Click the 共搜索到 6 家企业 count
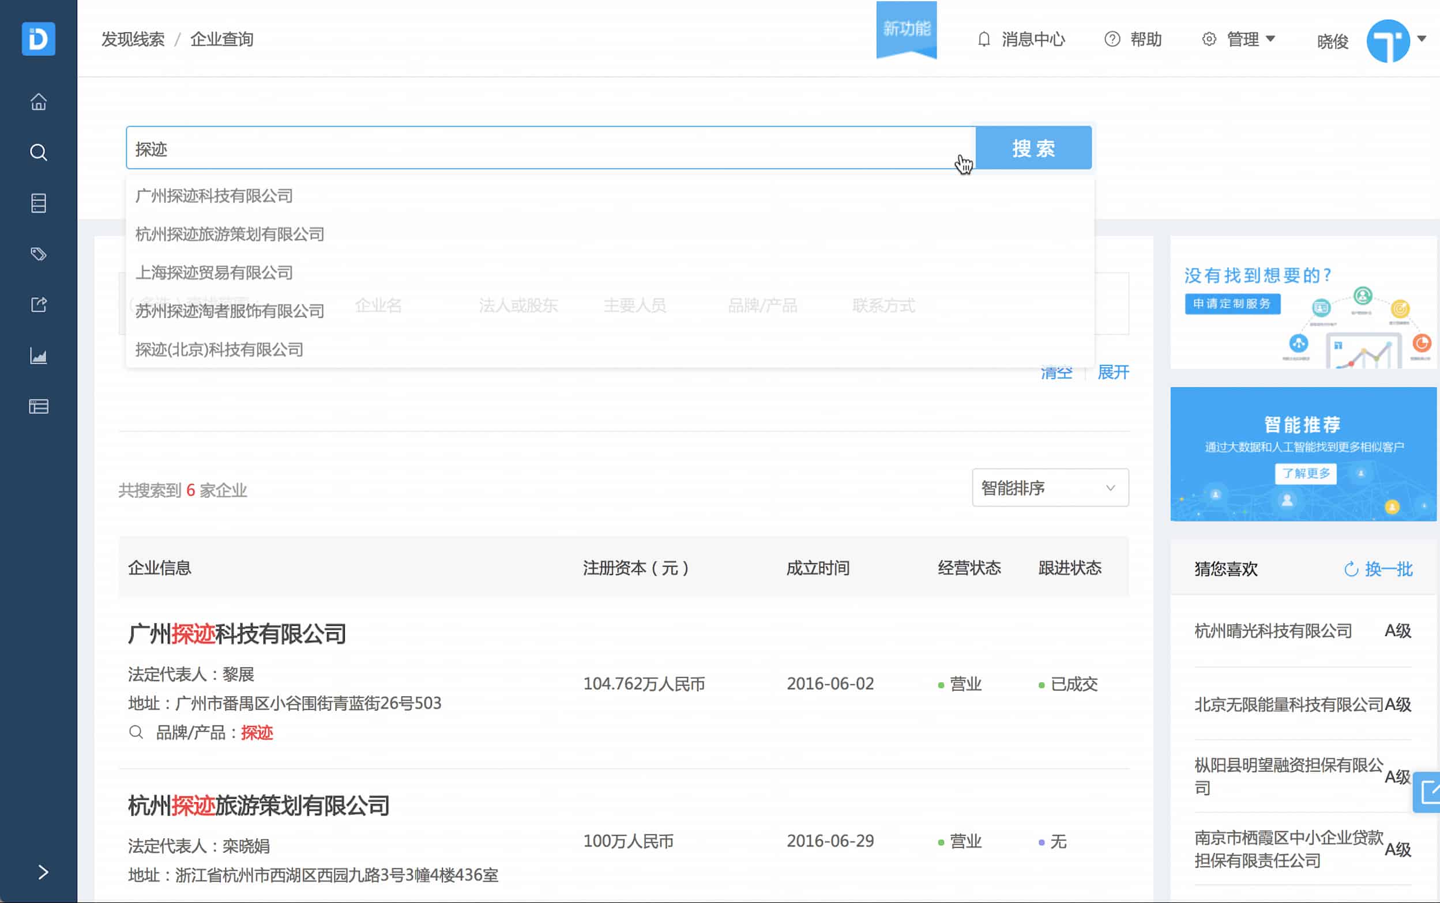 pos(183,491)
